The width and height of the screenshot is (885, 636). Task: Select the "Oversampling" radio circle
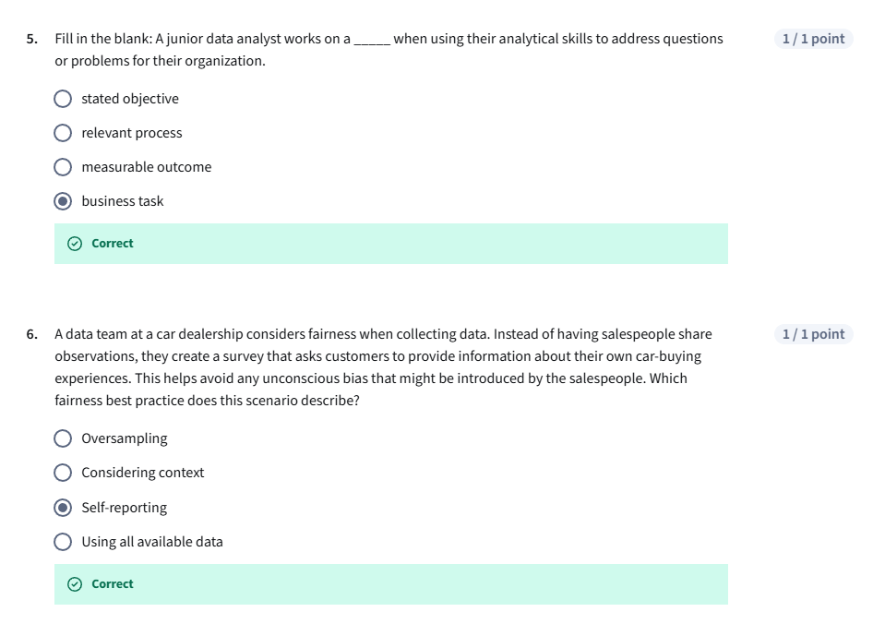pos(63,438)
